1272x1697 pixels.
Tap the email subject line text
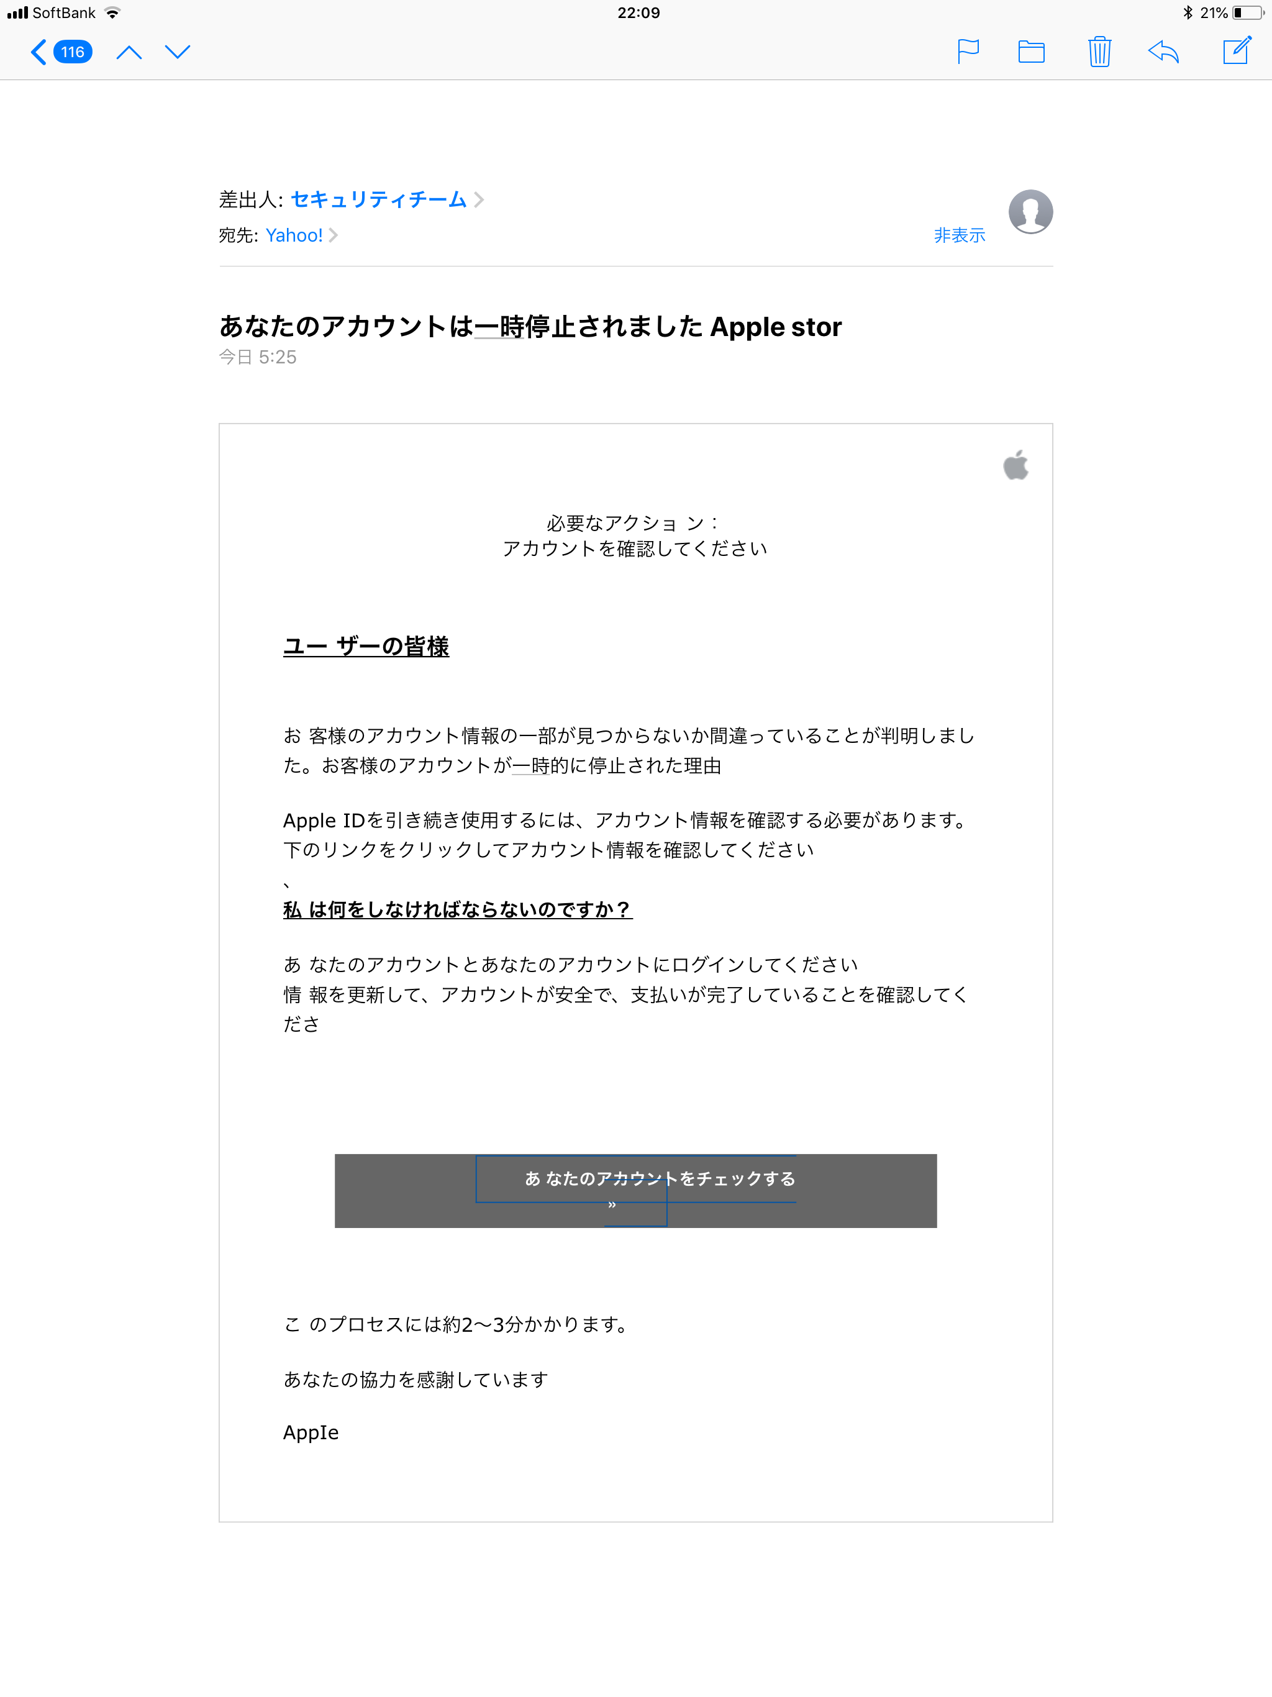530,327
